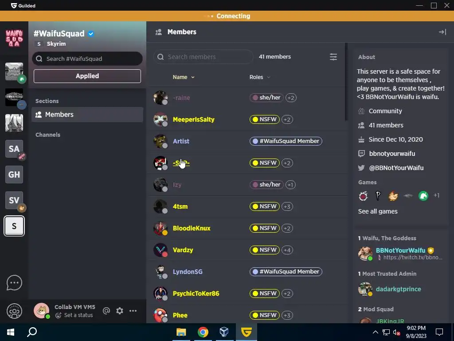Open the SV server
The image size is (454, 341).
coord(14,200)
